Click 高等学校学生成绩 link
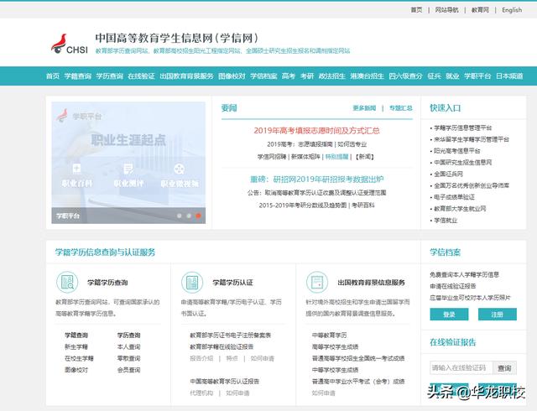 point(335,347)
